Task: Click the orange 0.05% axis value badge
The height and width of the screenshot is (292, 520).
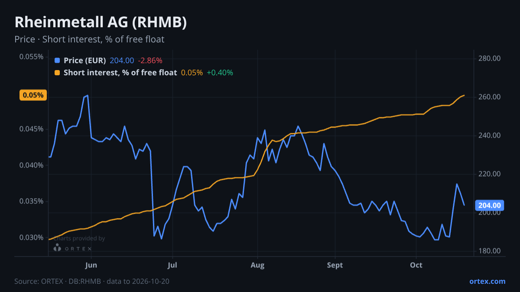Action: pos(33,95)
